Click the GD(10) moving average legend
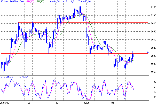157x105 pixels. (x=30, y=2)
